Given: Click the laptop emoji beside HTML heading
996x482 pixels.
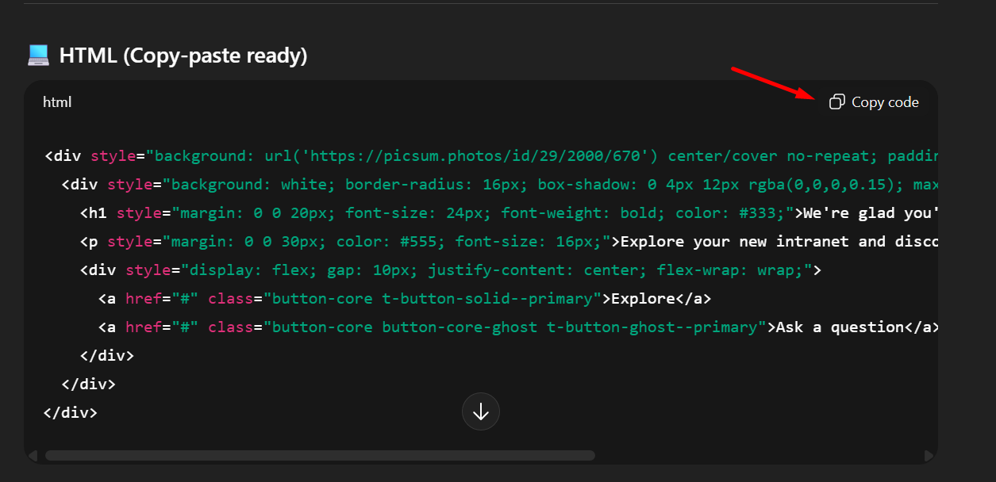Looking at the screenshot, I should tap(38, 55).
